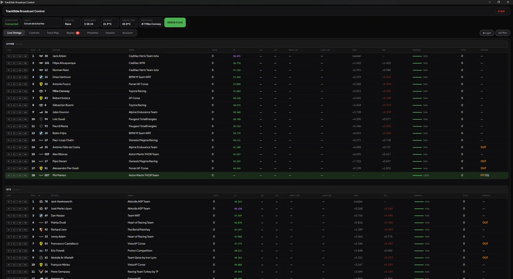
Task: Open the Account tab
Action: pyautogui.click(x=128, y=33)
